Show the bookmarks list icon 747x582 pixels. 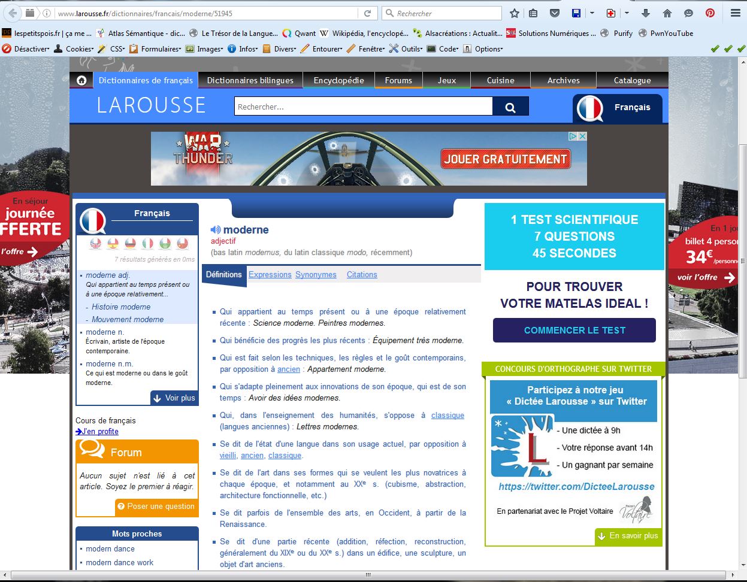pyautogui.click(x=533, y=13)
